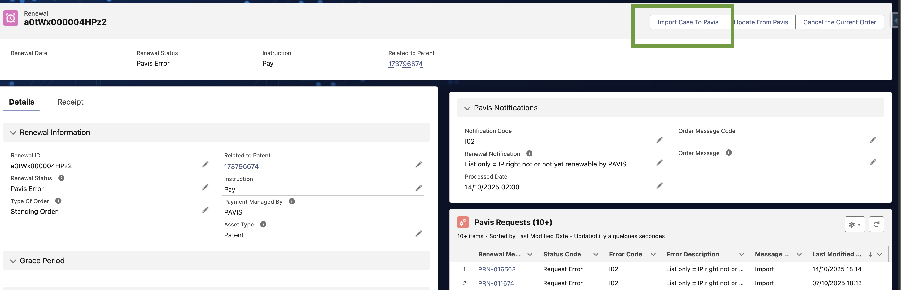901x290 pixels.
Task: Edit the Renewal Status field pencil
Action: click(205, 187)
